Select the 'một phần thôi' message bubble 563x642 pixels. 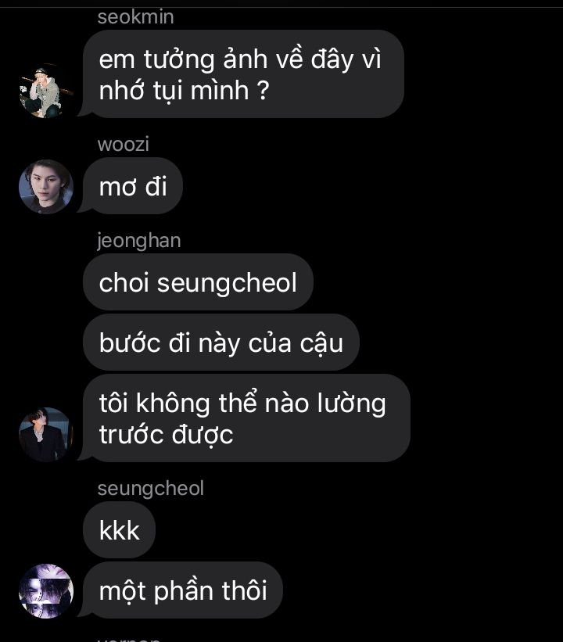[183, 590]
